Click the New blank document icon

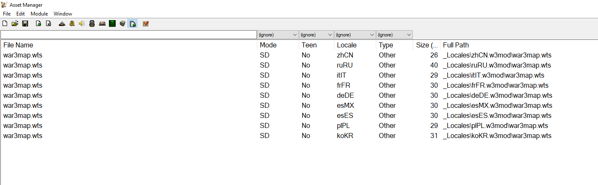[x=5, y=23]
